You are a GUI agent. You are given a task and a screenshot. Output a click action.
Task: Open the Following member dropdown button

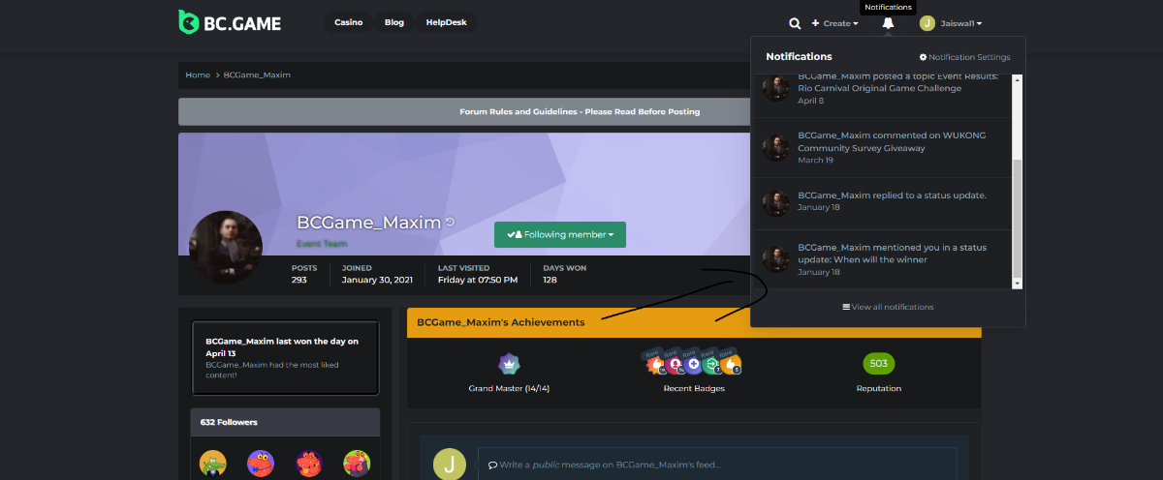point(560,234)
